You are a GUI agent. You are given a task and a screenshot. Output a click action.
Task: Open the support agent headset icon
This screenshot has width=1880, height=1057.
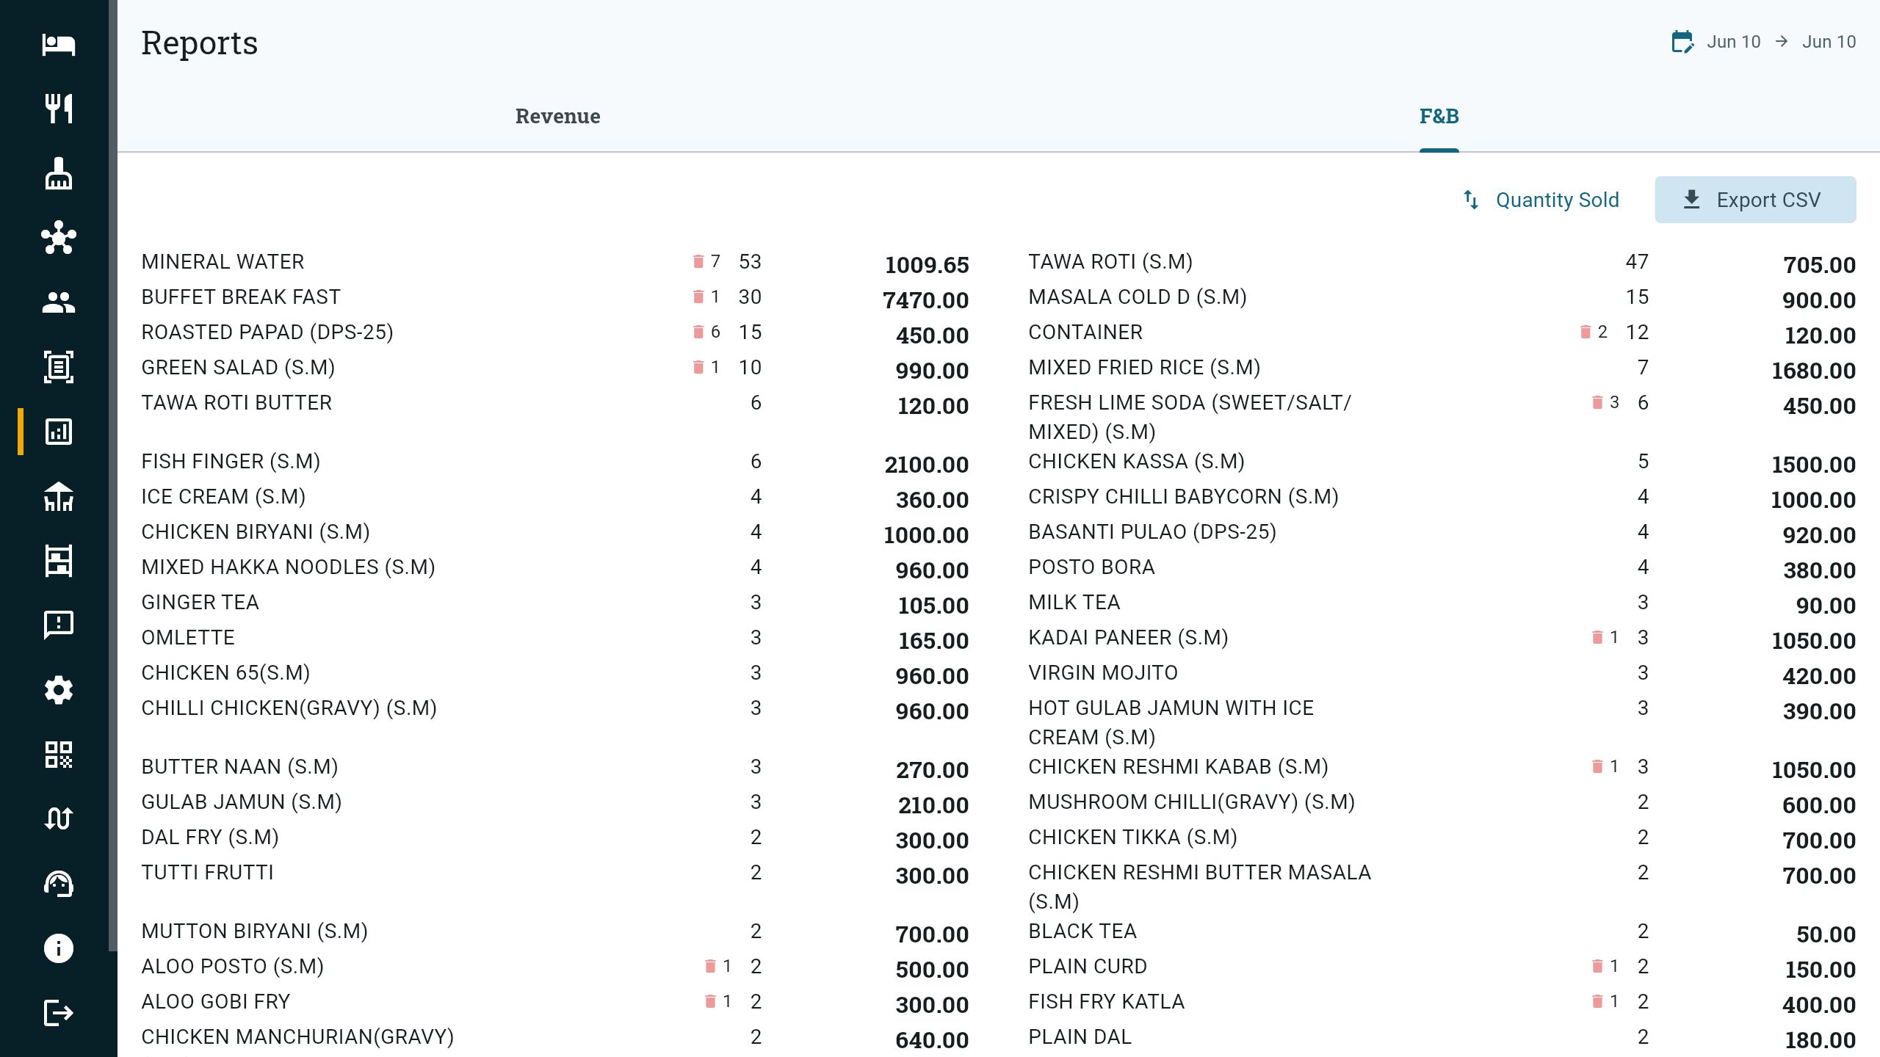[58, 884]
